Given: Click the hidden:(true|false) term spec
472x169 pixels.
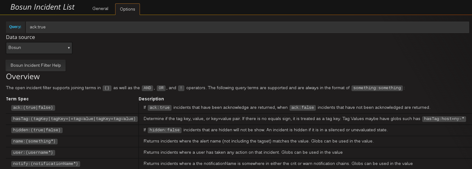Looking at the screenshot, I should pyautogui.click(x=37, y=130).
